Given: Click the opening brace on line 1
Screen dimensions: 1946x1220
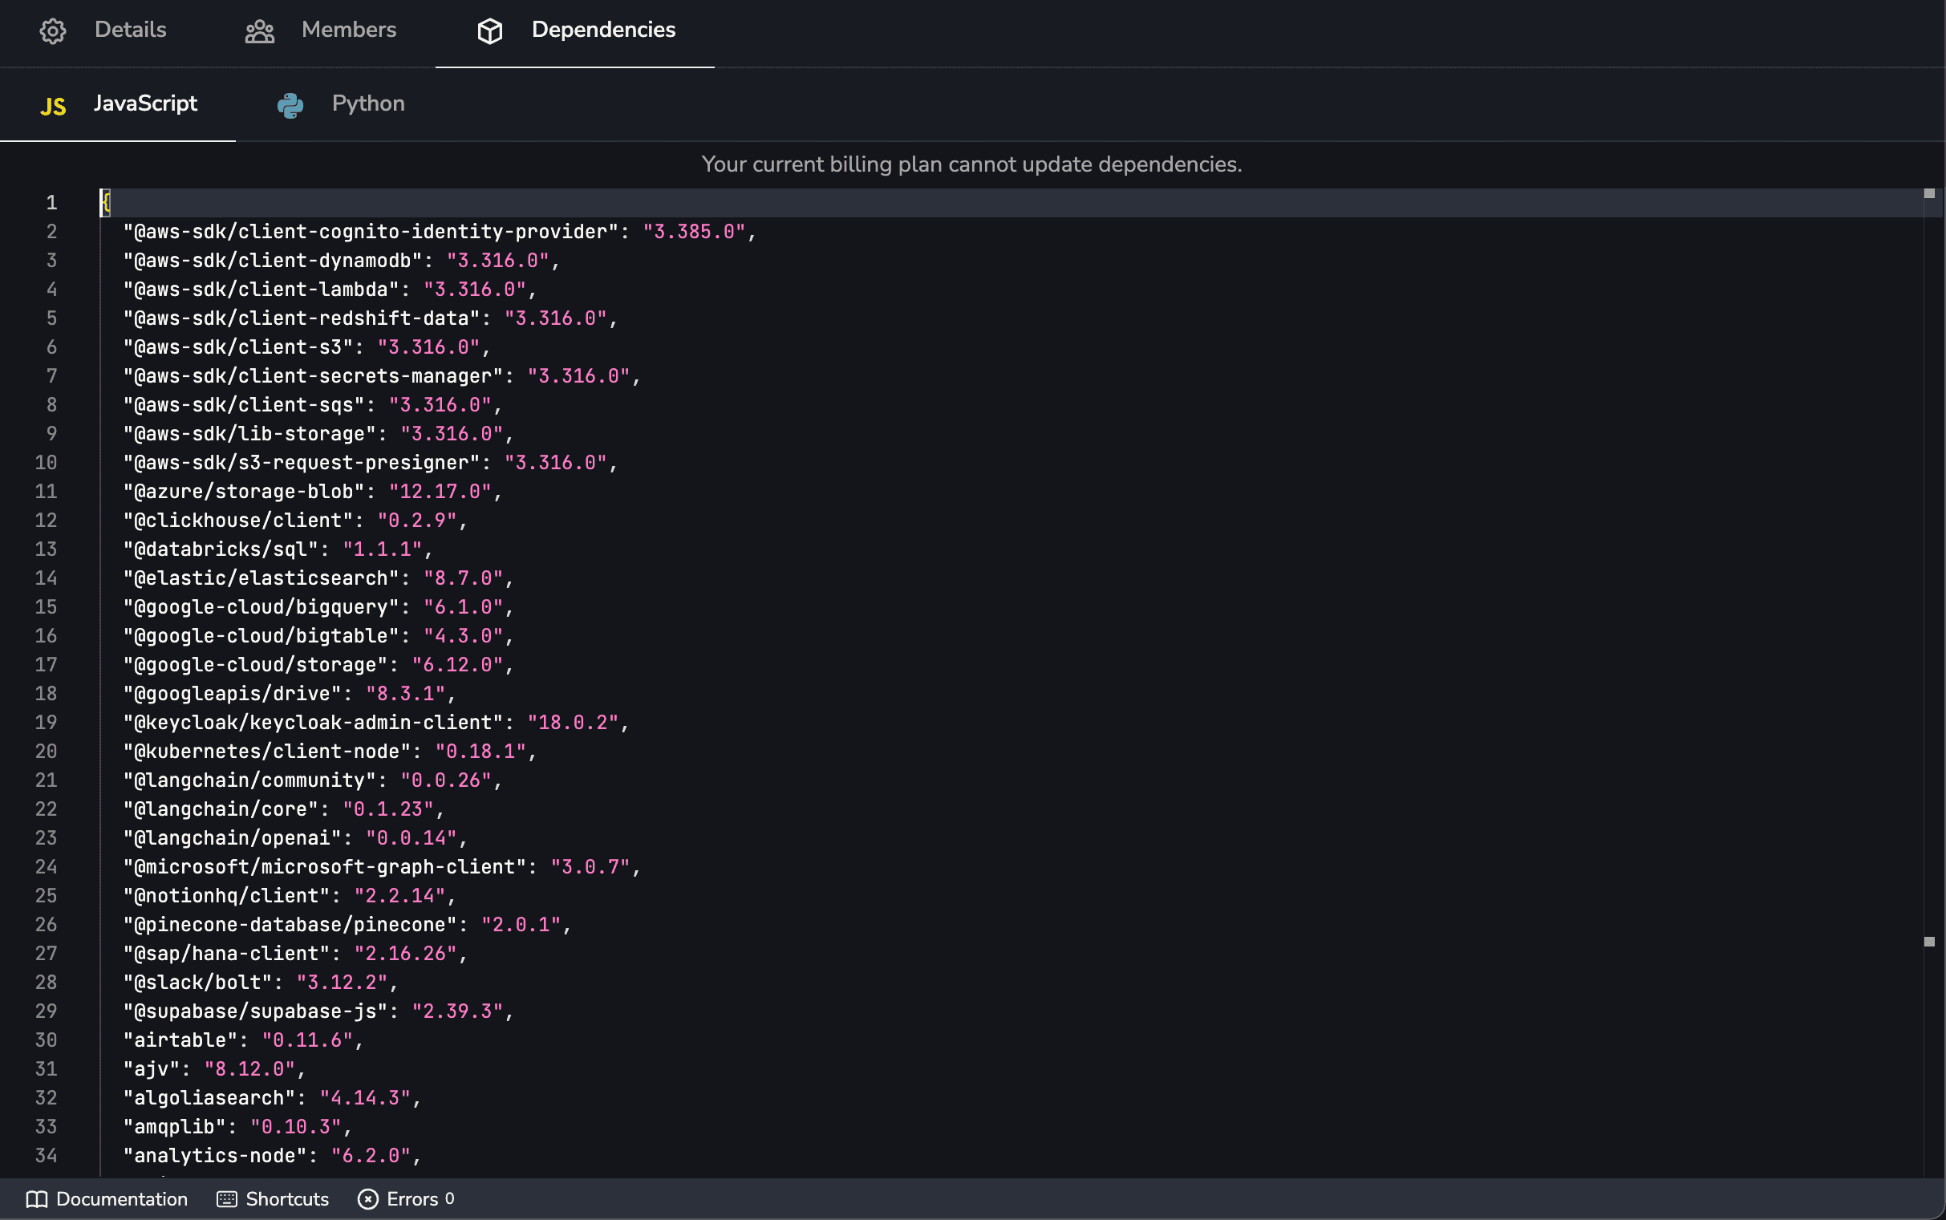Looking at the screenshot, I should coord(106,202).
